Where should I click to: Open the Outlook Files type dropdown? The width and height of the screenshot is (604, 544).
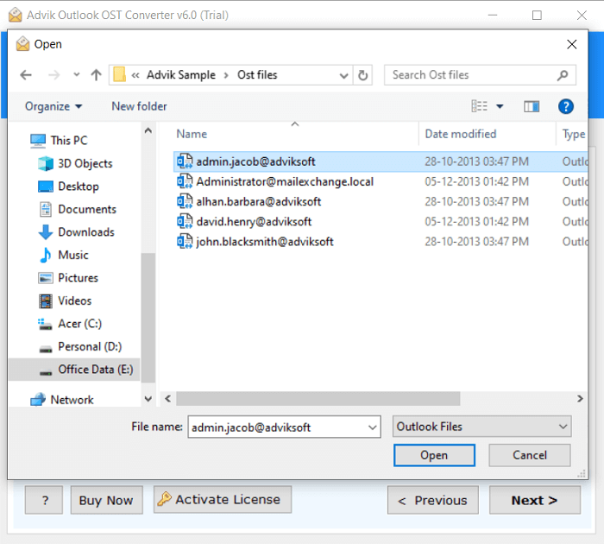[x=481, y=427]
